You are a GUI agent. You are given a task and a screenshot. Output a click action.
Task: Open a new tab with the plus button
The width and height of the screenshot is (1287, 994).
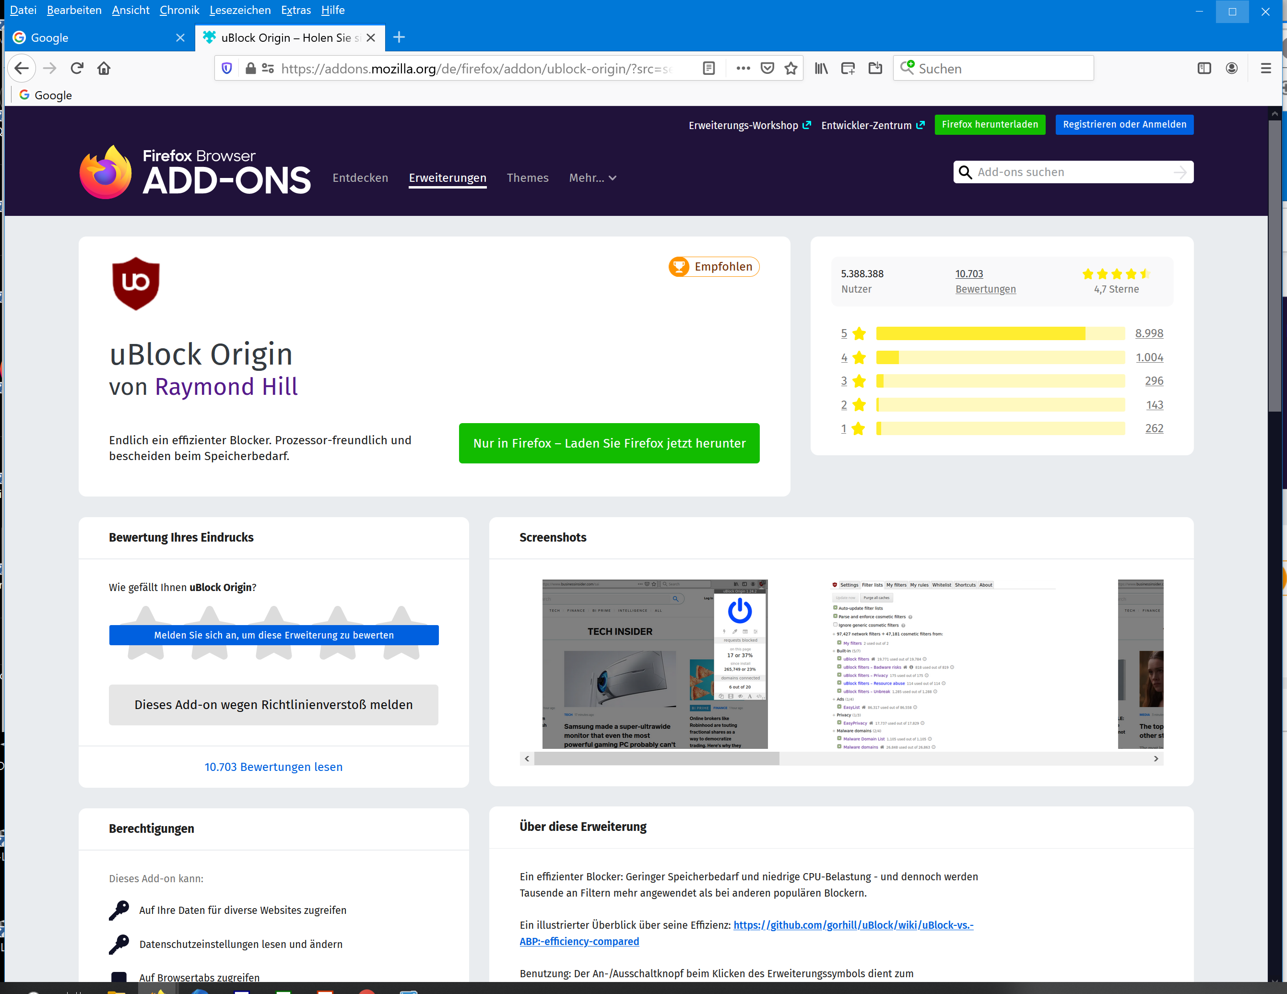(x=399, y=37)
